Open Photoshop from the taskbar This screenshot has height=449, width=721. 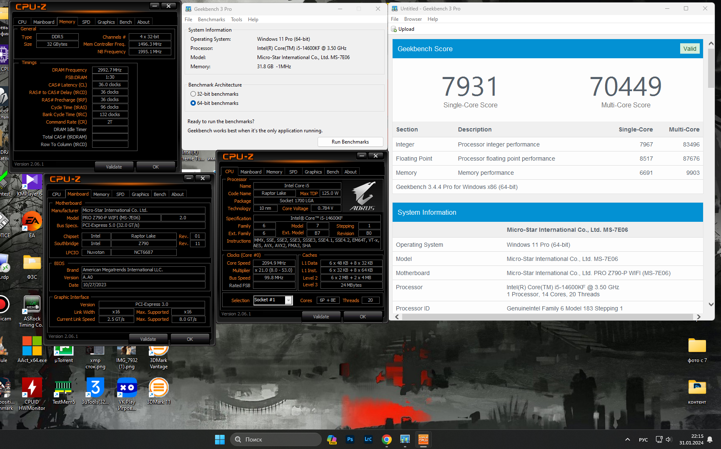coord(350,439)
